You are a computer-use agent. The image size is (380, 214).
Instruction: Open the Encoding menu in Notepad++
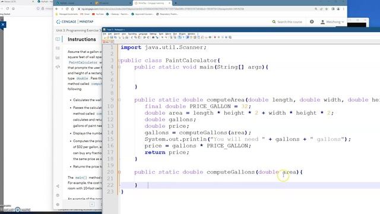click(x=132, y=34)
